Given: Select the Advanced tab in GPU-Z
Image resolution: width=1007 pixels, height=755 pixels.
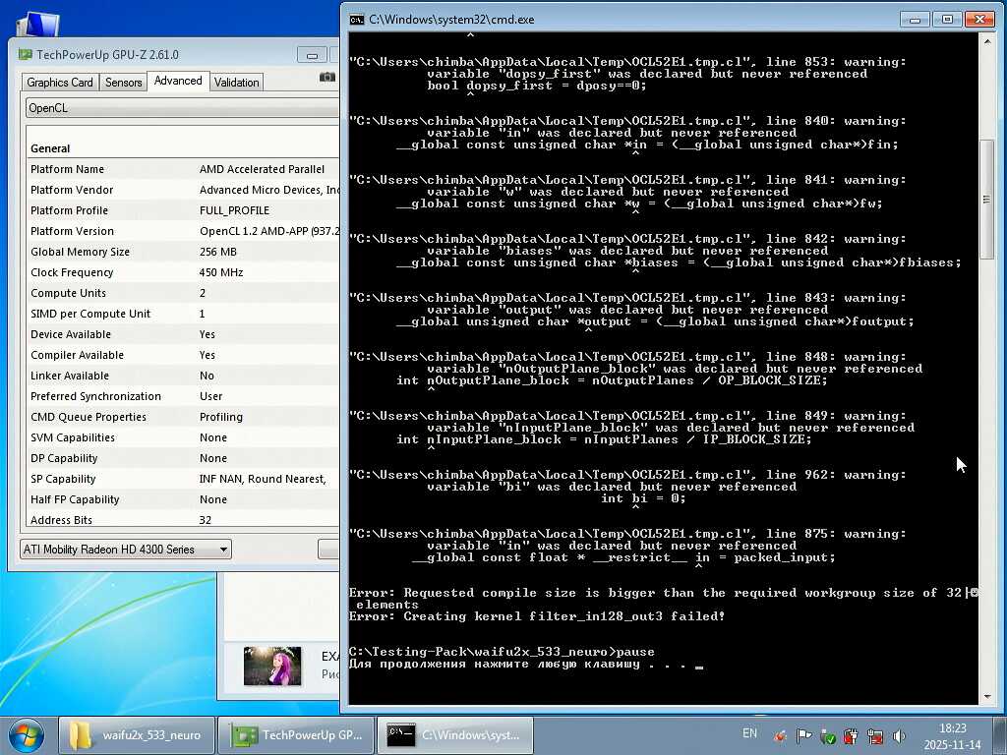Looking at the screenshot, I should tap(178, 81).
